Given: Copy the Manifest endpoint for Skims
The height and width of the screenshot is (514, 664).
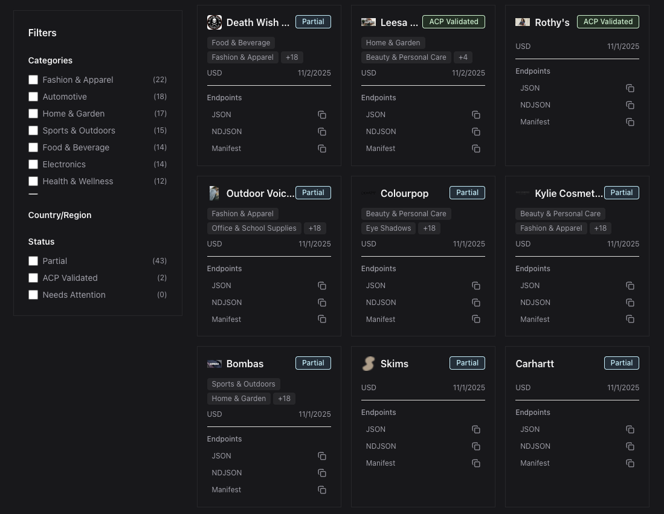Looking at the screenshot, I should pos(476,463).
